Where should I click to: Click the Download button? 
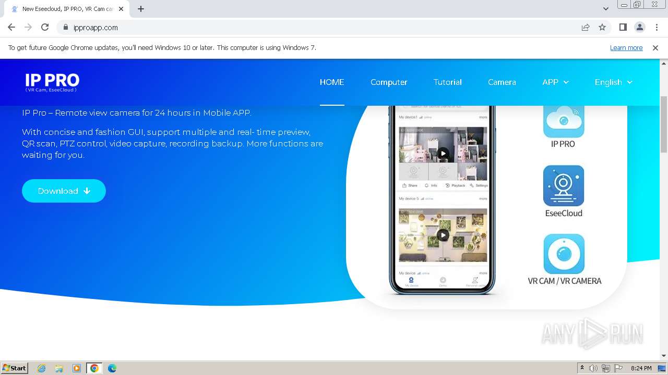coord(64,191)
